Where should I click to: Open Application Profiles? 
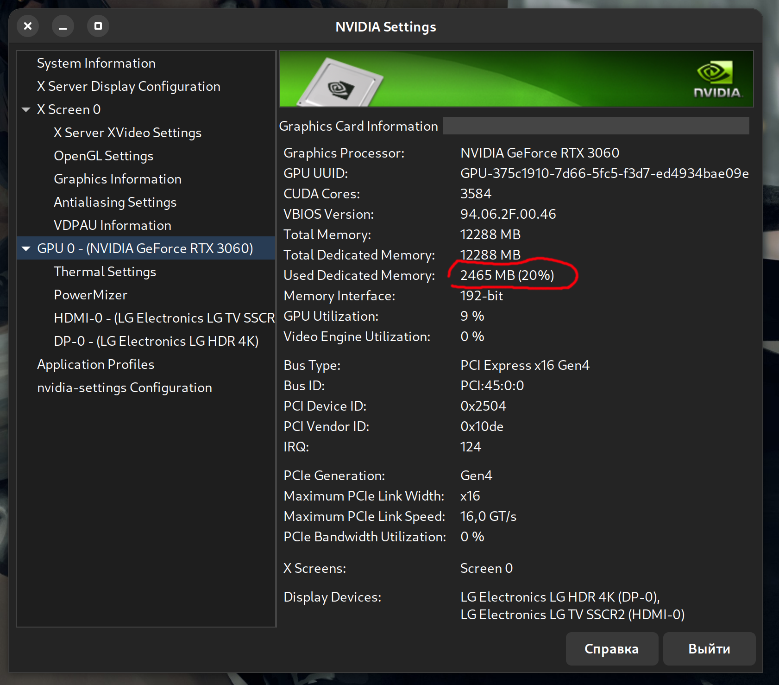tap(96, 364)
